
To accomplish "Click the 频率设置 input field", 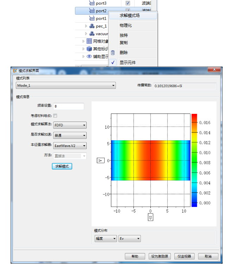I will tap(69, 106).
